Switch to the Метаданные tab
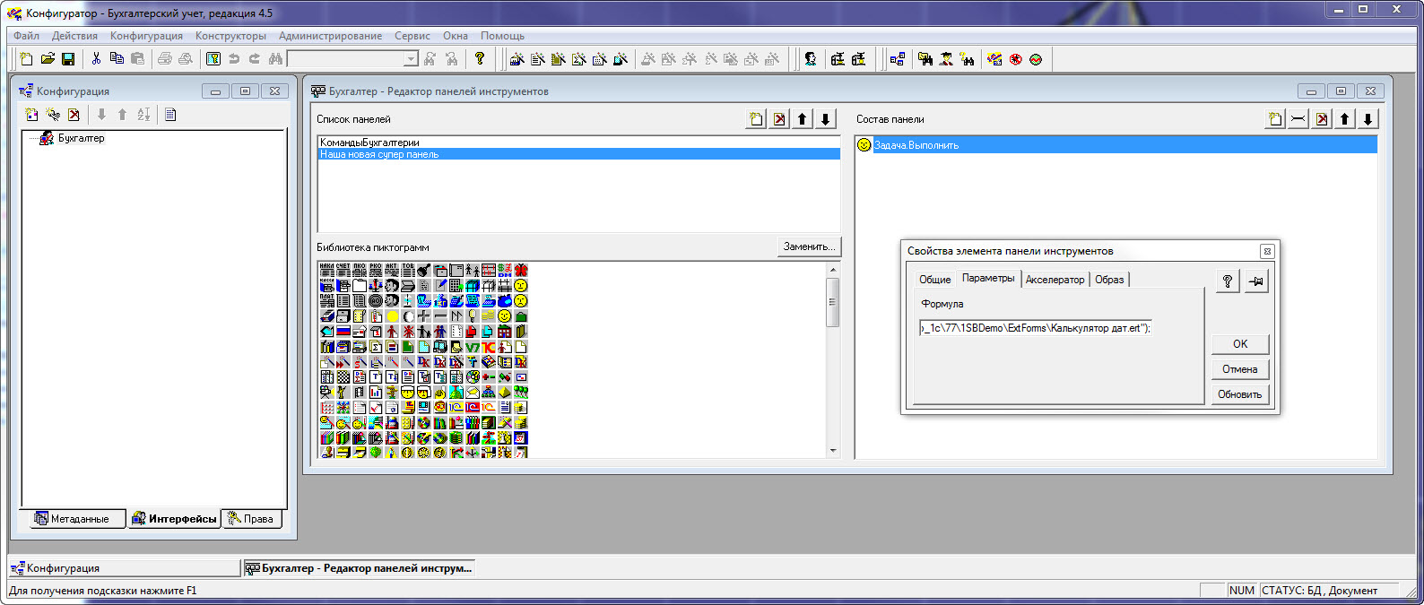 pyautogui.click(x=73, y=519)
